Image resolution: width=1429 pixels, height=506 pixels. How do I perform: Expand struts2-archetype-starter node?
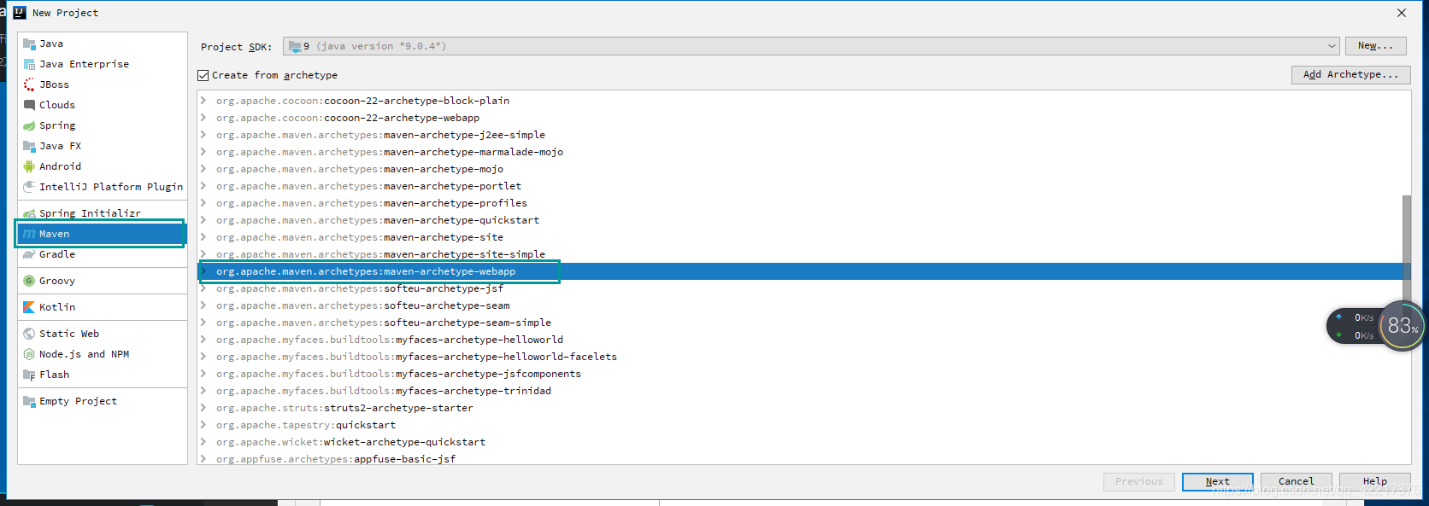tap(204, 408)
